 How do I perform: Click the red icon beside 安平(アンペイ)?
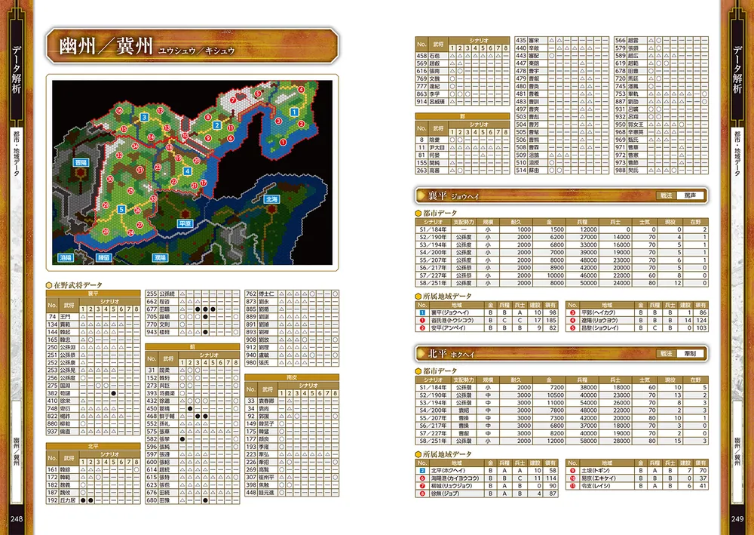click(x=422, y=328)
